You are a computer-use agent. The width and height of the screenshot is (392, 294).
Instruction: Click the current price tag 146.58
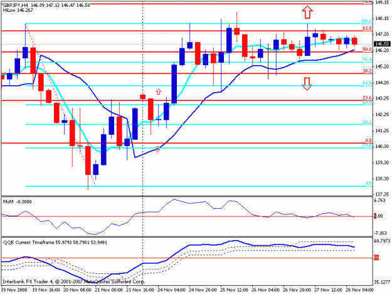tap(382, 44)
